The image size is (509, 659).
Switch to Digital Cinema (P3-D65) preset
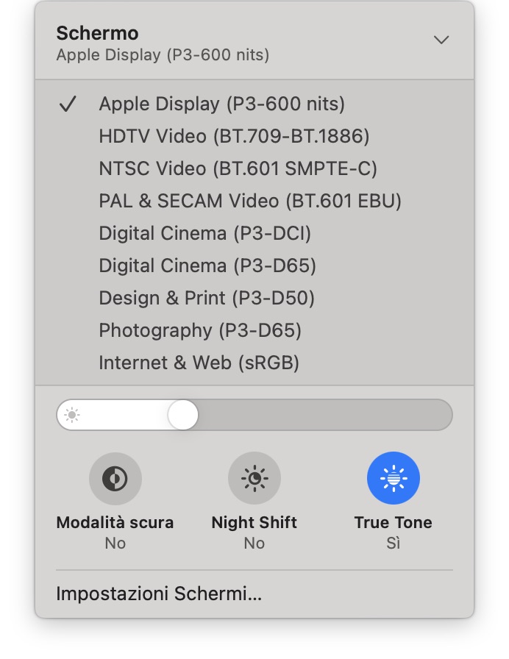tap(207, 266)
